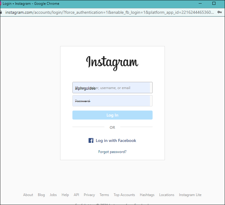Visit the Jobs footer link
Viewport: 225px width, 205px height.
click(53, 195)
